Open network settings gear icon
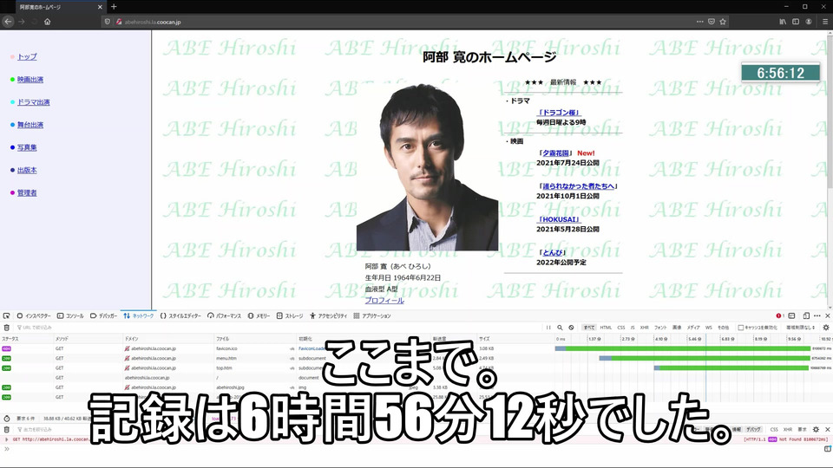 (x=825, y=328)
